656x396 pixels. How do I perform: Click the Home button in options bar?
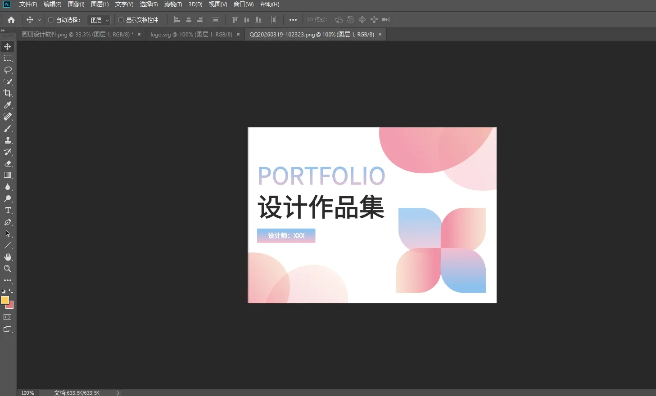click(11, 19)
